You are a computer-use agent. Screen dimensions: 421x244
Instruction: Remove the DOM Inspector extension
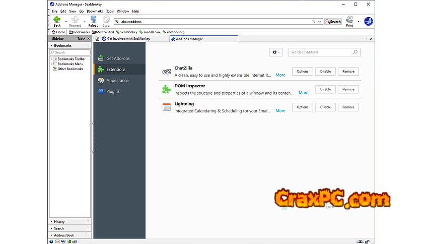pyautogui.click(x=348, y=89)
